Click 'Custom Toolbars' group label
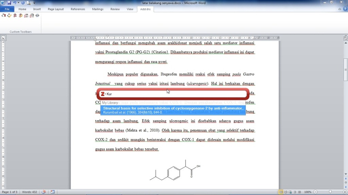The image size is (348, 195). click(21, 31)
